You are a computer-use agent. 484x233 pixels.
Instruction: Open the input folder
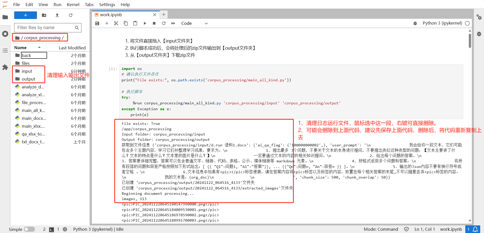pos(27,71)
